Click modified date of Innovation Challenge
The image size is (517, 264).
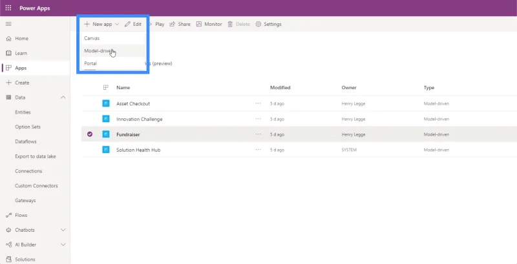click(x=277, y=119)
